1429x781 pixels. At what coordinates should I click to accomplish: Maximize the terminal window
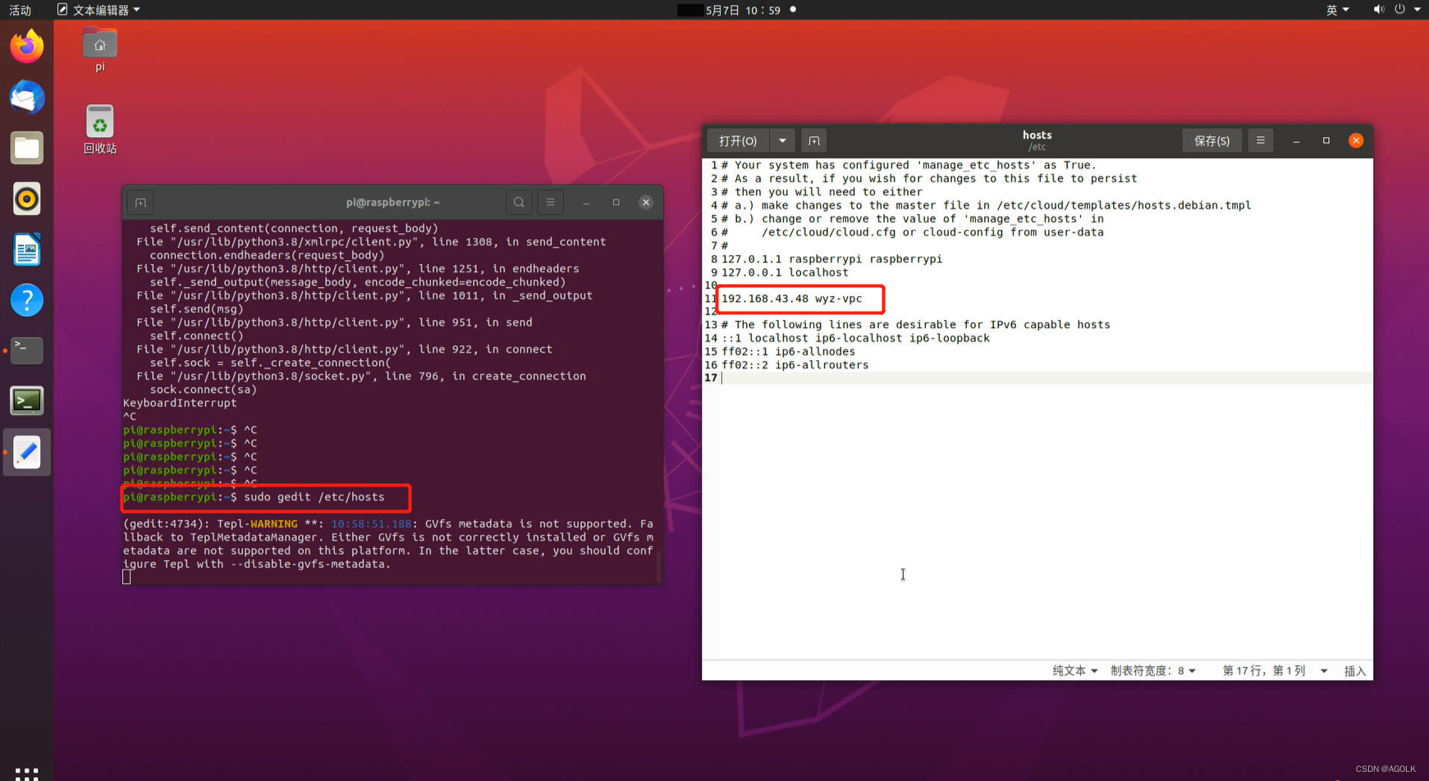pyautogui.click(x=616, y=202)
